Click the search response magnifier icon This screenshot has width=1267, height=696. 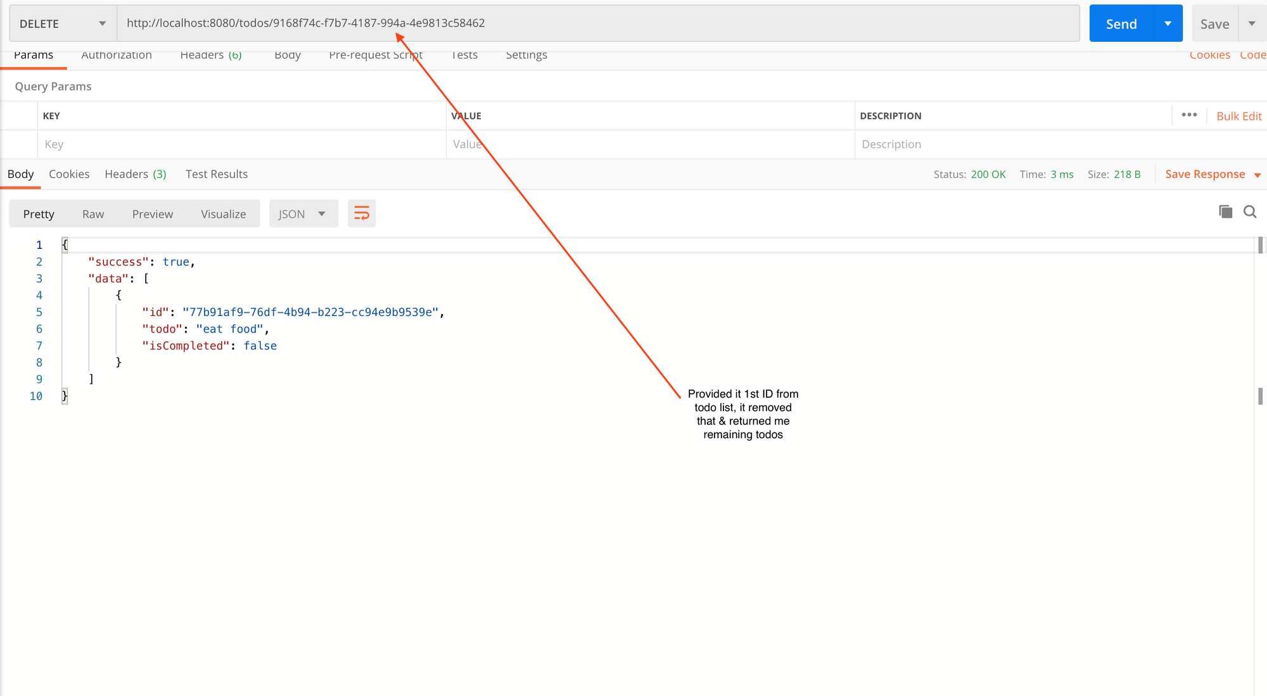click(1249, 212)
